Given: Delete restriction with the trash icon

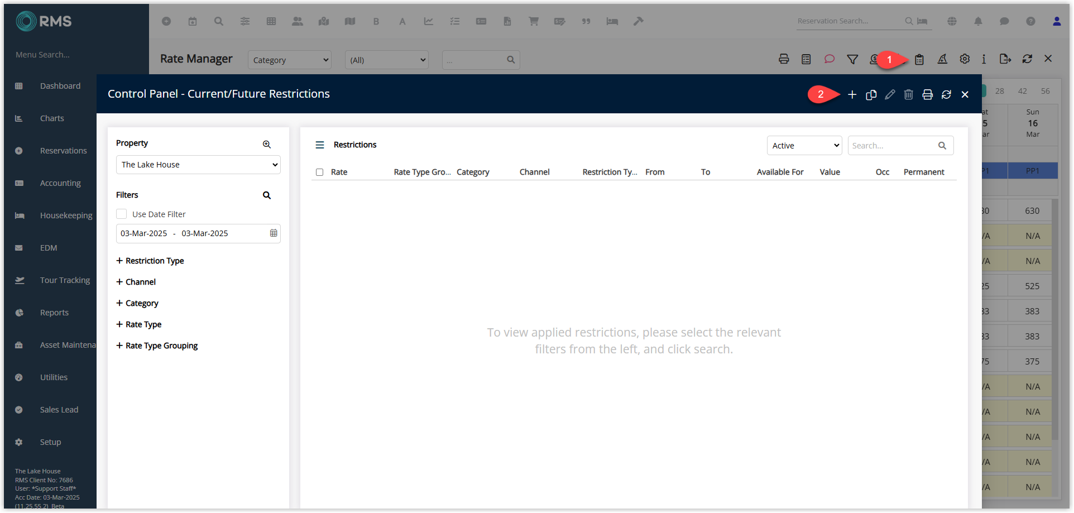Looking at the screenshot, I should [x=909, y=95].
